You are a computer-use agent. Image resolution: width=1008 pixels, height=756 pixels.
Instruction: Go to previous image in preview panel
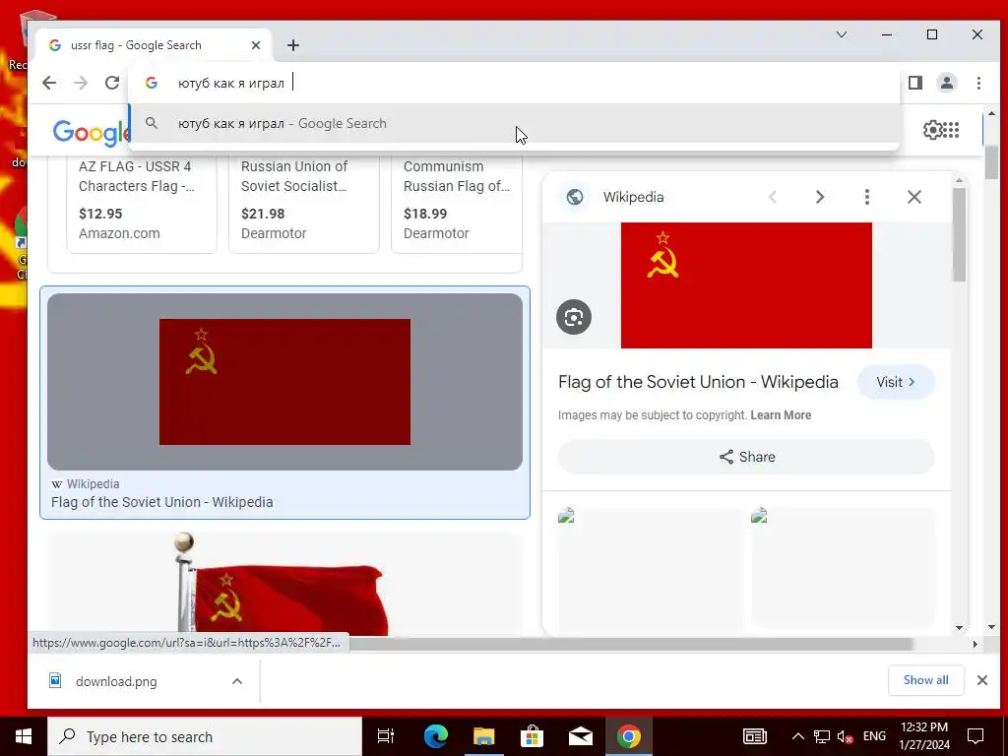pos(773,197)
